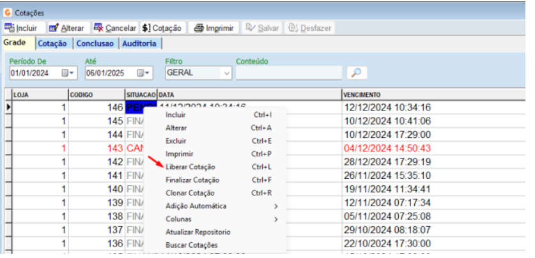
Task: Open the Até date picker dropdown
Action: [x=143, y=73]
